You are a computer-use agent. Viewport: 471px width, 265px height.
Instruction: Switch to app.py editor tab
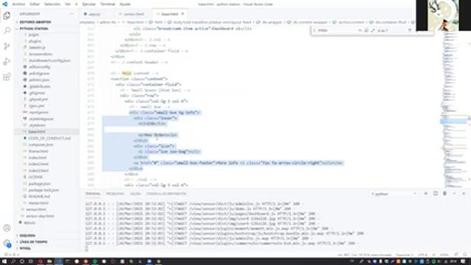(94, 14)
